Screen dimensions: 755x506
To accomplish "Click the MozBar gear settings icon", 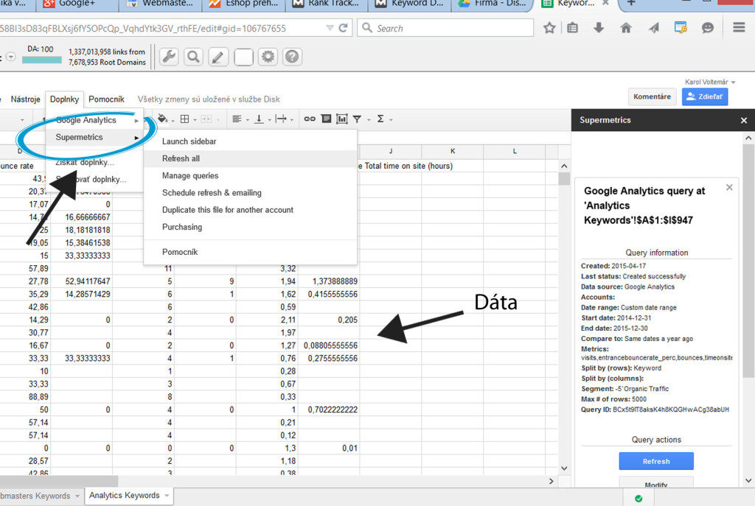I will (x=268, y=57).
